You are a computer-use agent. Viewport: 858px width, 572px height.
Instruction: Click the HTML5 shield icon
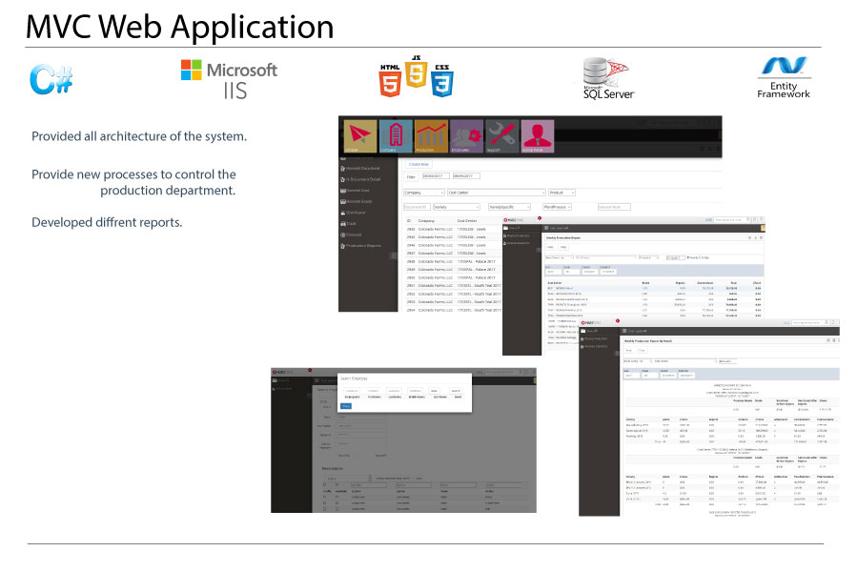click(390, 84)
